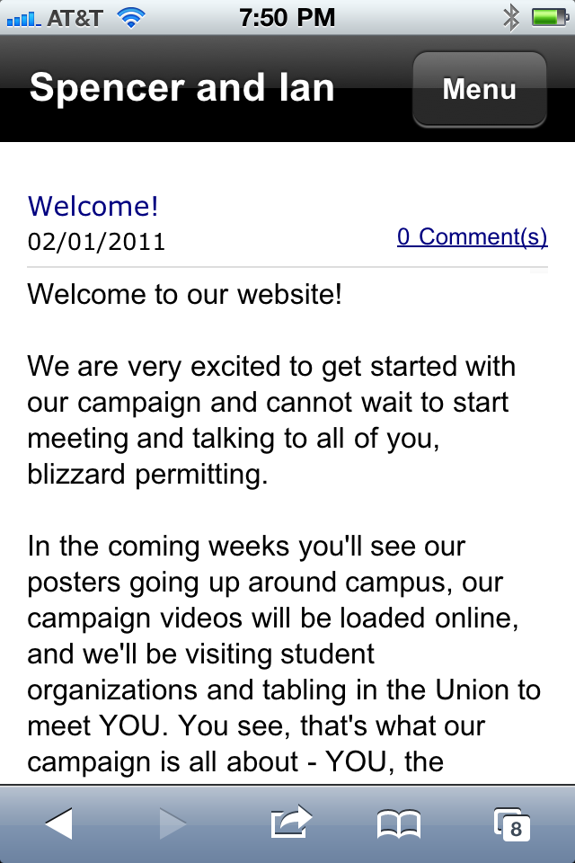
Task: Click the "Welcome to our website!" line
Action: [x=185, y=294]
